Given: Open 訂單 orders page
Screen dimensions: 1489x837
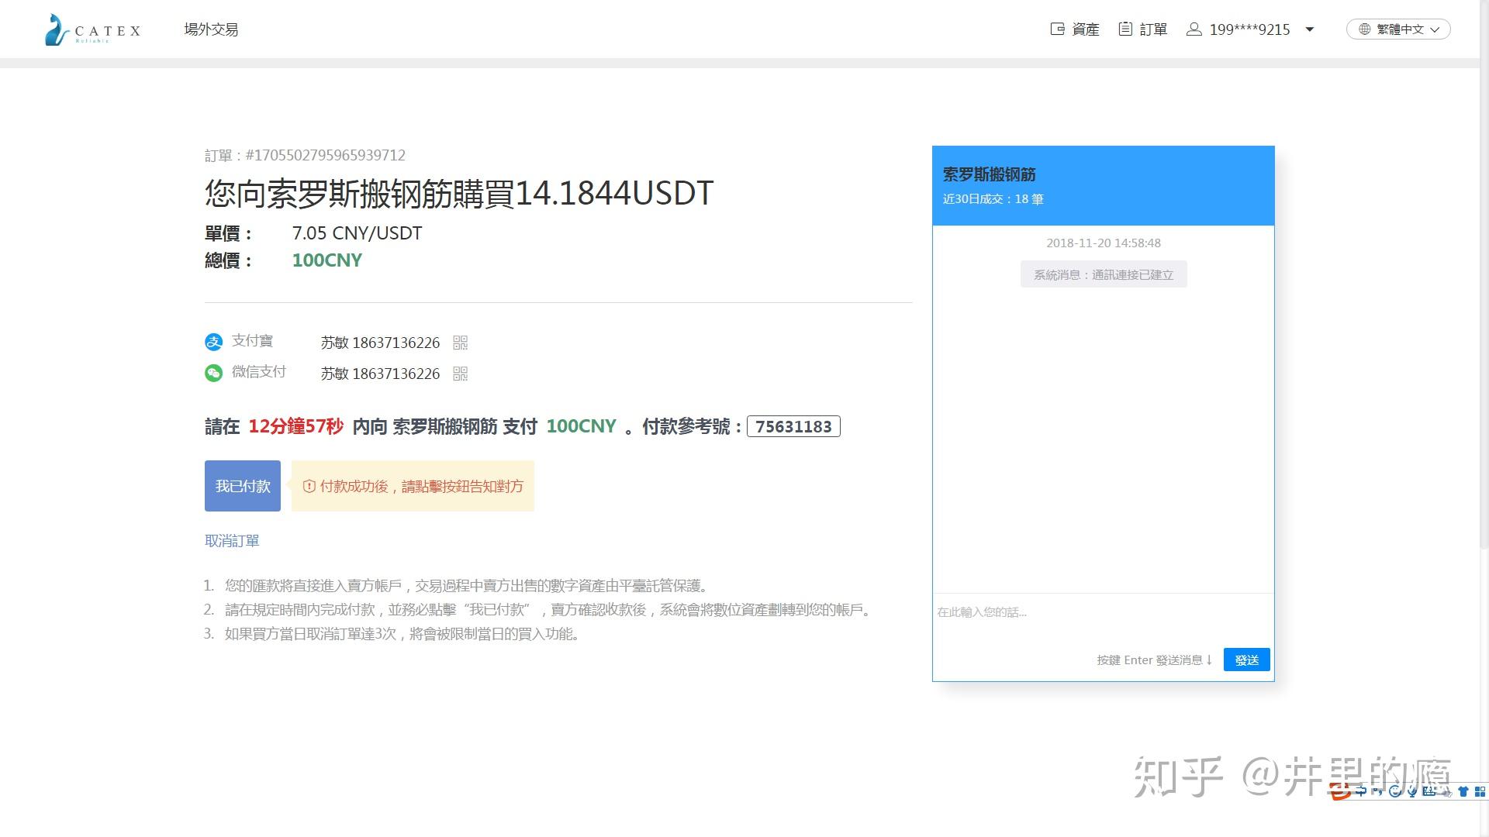Looking at the screenshot, I should [x=1153, y=29].
